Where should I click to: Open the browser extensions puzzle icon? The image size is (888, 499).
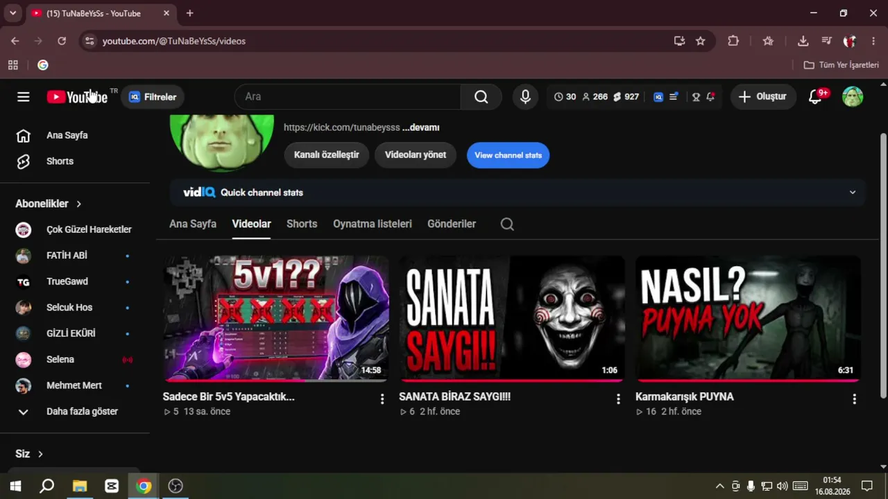tap(733, 41)
